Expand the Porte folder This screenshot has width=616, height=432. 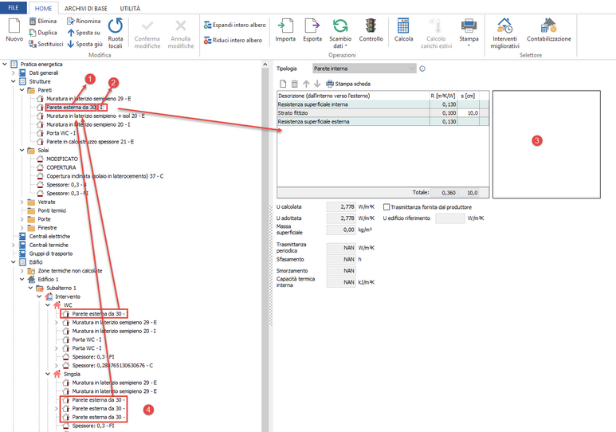coord(22,219)
